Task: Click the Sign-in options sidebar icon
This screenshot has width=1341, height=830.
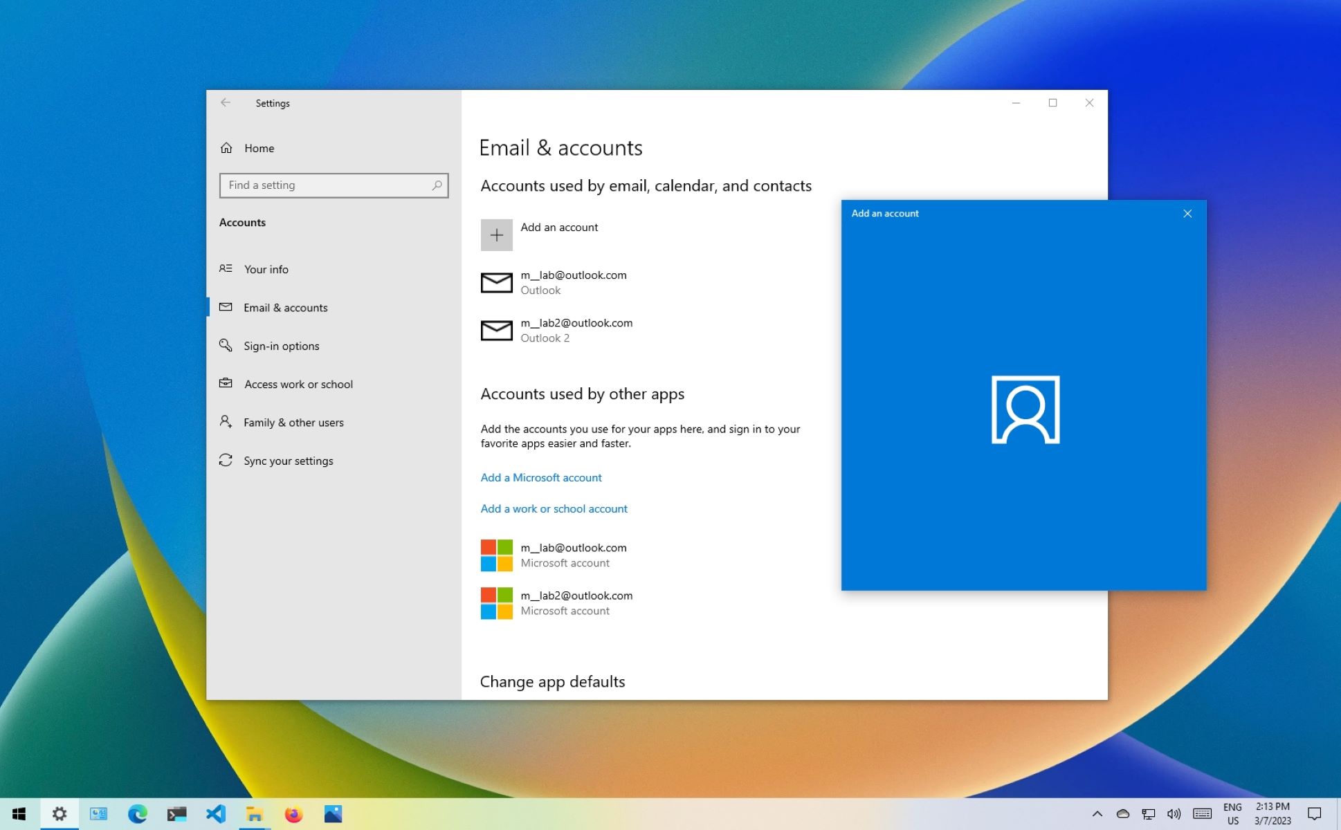Action: [x=225, y=344]
